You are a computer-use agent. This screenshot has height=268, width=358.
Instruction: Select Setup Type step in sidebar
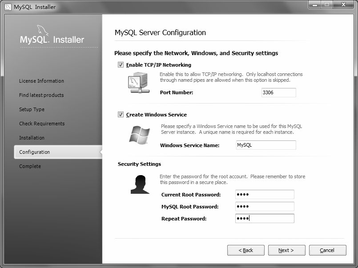pyautogui.click(x=32, y=109)
